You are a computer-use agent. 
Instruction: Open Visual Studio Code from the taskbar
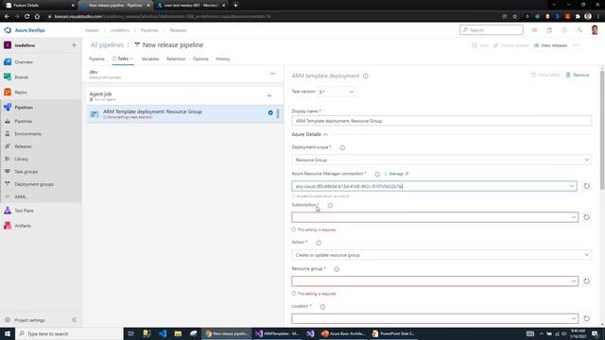[163, 333]
